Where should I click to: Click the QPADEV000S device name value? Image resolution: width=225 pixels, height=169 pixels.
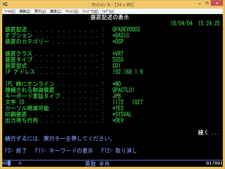[x=126, y=29]
